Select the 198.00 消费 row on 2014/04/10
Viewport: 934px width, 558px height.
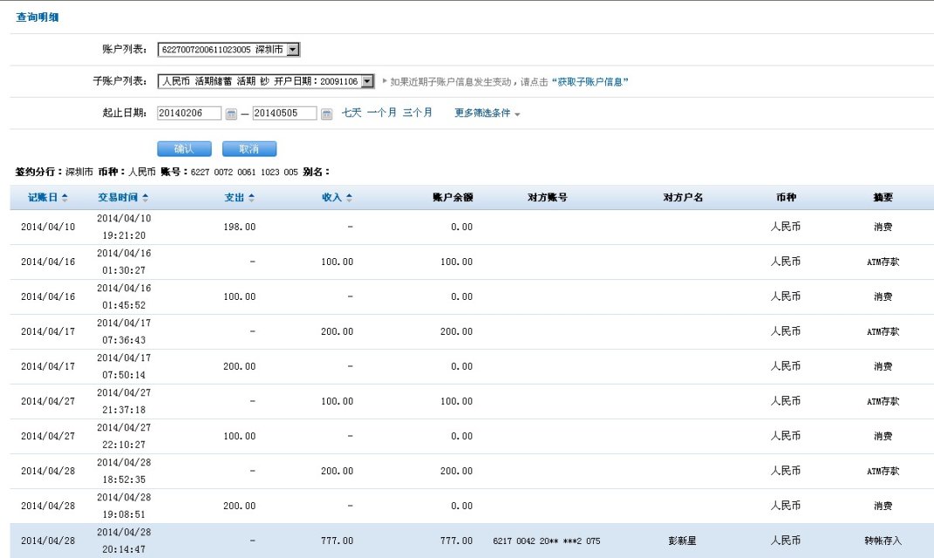(471, 227)
